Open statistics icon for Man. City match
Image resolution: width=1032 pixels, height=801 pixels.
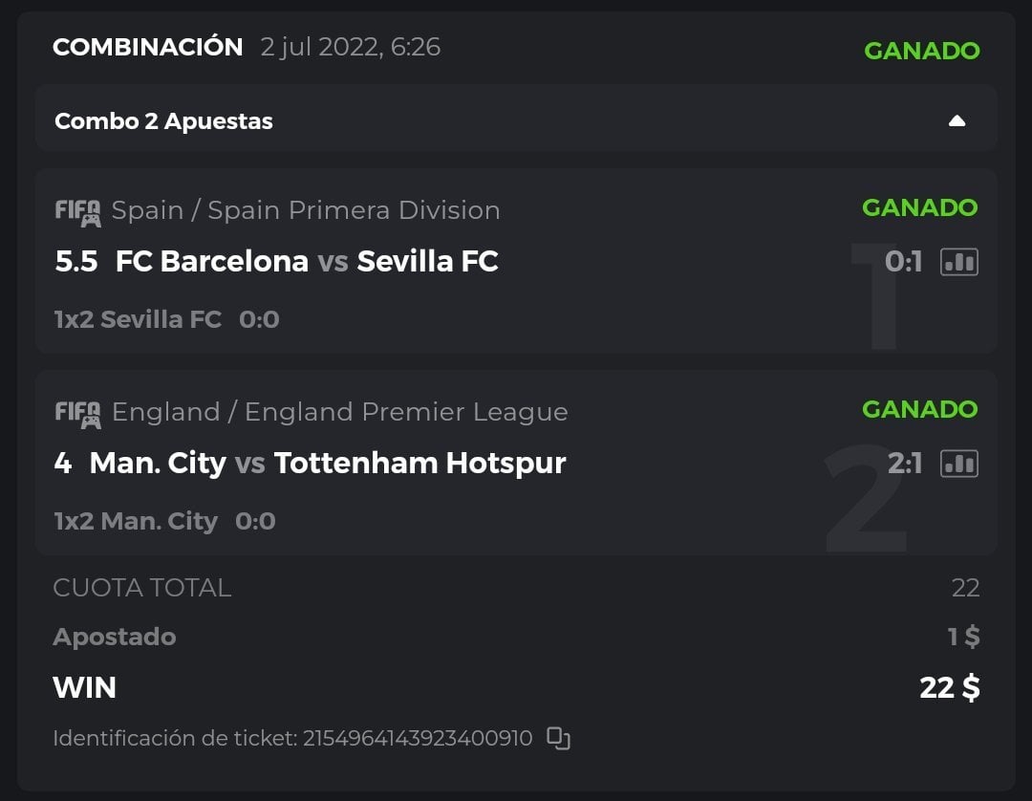(x=958, y=464)
